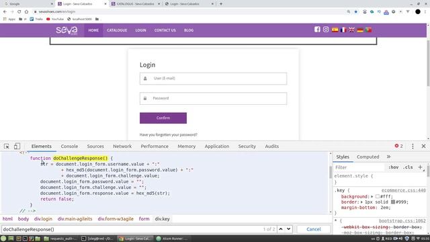Focus the Password input field
The height and width of the screenshot is (242, 430).
[x=214, y=99]
